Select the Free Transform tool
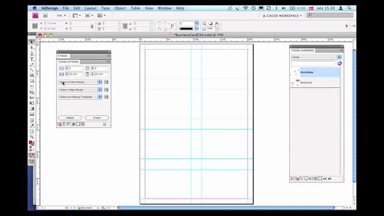Viewport: 384px width, 216px height. tap(32, 103)
